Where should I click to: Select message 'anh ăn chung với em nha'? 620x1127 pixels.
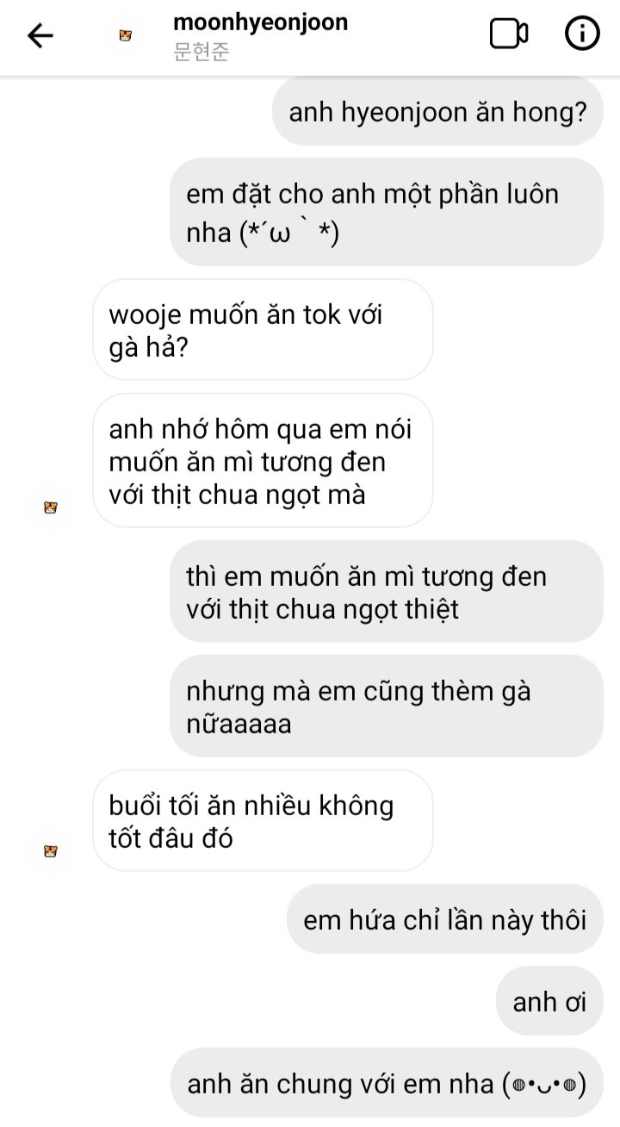[386, 1082]
